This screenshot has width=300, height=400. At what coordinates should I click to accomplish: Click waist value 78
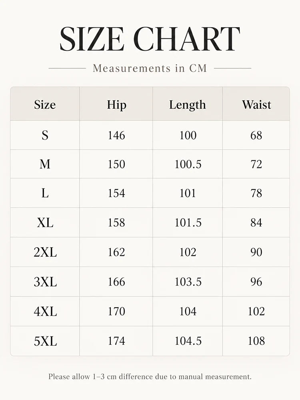pyautogui.click(x=256, y=193)
